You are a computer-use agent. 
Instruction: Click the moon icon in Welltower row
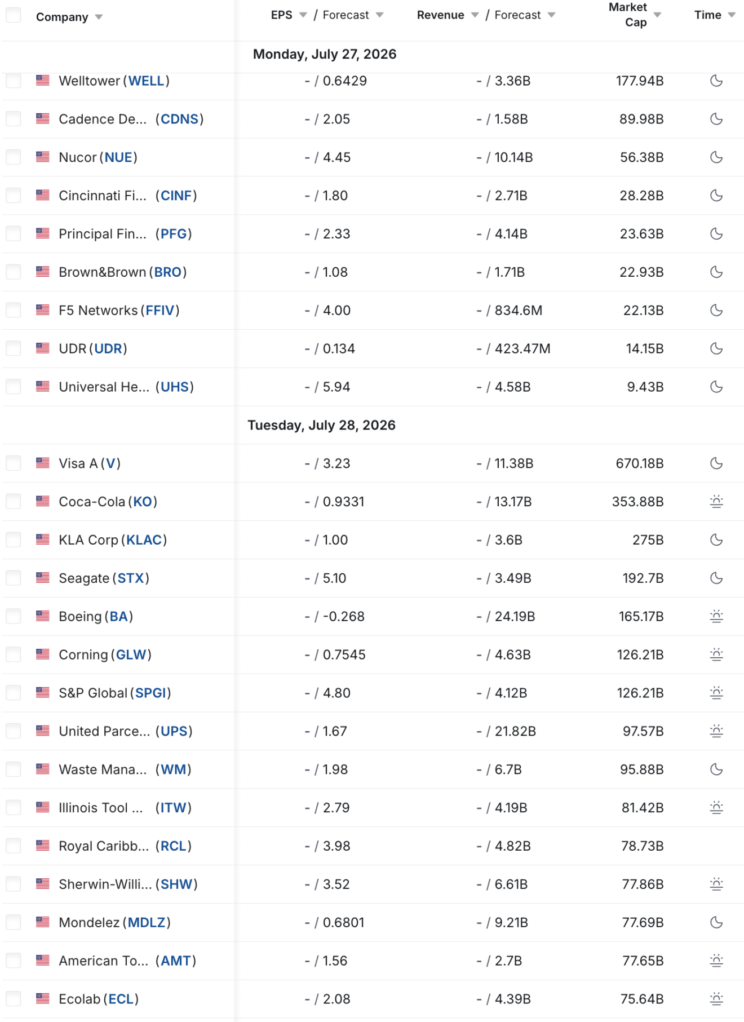point(716,81)
